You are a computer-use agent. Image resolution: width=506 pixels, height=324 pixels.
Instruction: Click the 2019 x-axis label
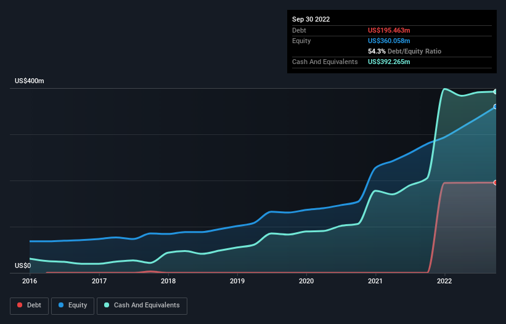click(x=237, y=281)
